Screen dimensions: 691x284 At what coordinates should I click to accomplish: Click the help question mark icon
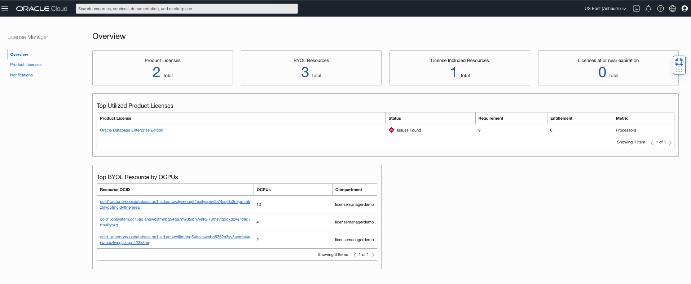pos(660,9)
